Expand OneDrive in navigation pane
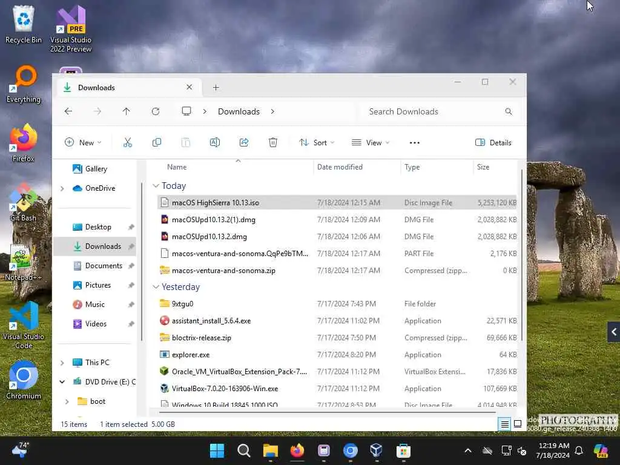The height and width of the screenshot is (465, 620). pos(62,189)
